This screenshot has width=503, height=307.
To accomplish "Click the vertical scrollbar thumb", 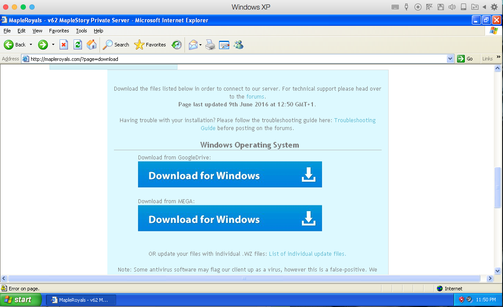I will tap(498, 188).
